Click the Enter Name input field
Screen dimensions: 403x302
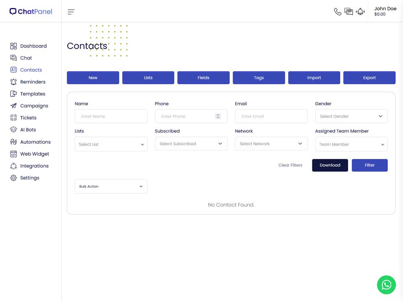tap(111, 116)
